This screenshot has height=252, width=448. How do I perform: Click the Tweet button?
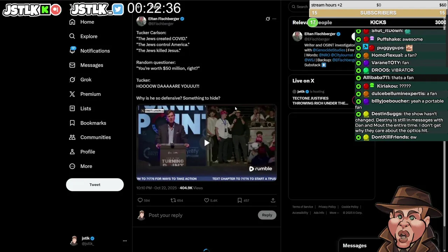click(95, 185)
